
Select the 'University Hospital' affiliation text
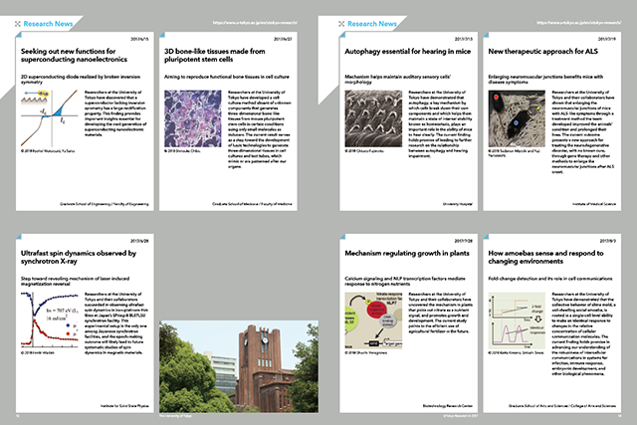(x=458, y=204)
